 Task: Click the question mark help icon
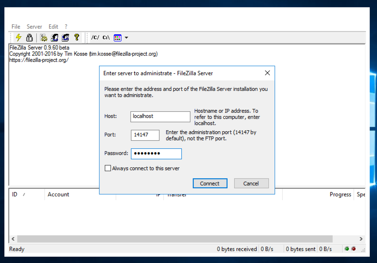coord(77,37)
